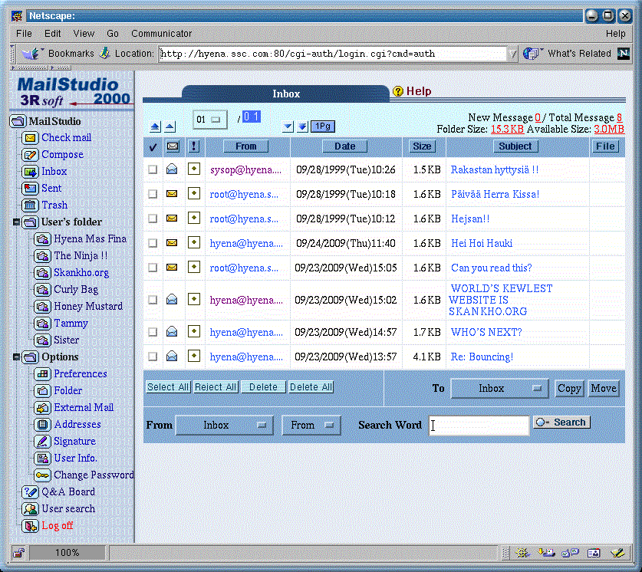Image resolution: width=642 pixels, height=572 pixels.
Task: Check the box for Rakastan hyttysiä message
Action: (x=153, y=169)
